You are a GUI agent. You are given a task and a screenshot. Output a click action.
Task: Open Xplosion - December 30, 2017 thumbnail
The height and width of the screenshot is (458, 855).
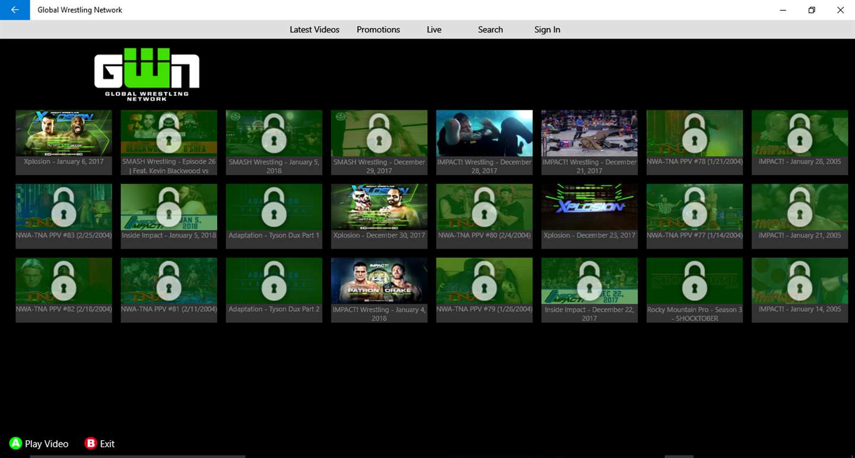coord(379,206)
